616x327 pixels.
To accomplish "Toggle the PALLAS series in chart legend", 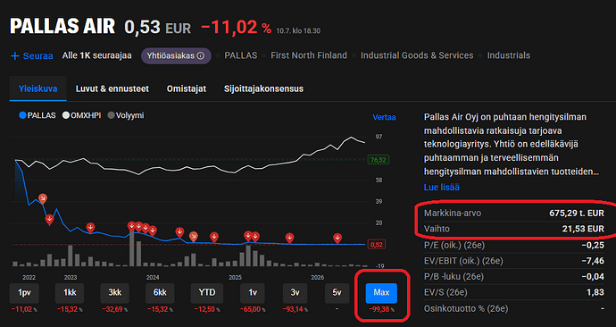I will [37, 115].
